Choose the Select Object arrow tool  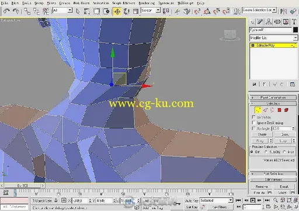point(78,12)
